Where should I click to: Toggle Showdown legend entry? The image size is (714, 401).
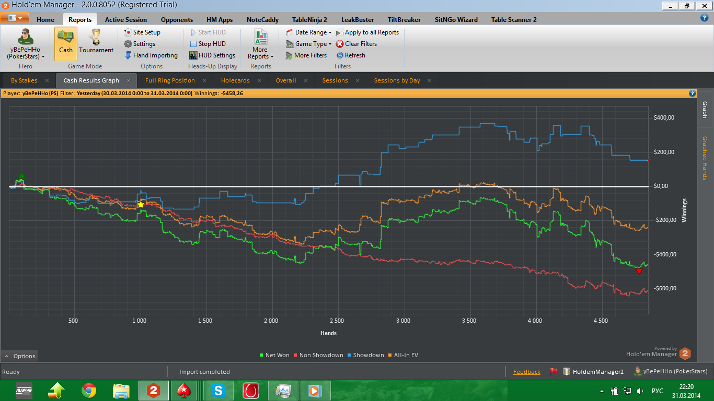365,355
